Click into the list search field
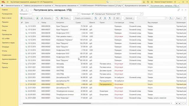 [151, 18]
